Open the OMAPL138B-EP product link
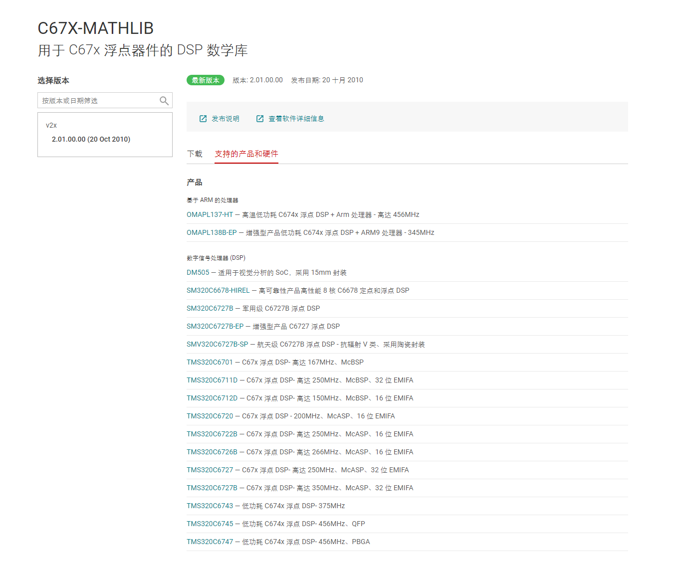The width and height of the screenshot is (696, 568). click(212, 232)
